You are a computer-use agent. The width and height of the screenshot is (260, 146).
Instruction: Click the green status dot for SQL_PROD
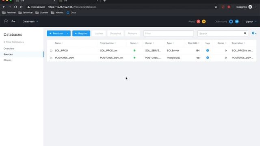[x=134, y=50]
